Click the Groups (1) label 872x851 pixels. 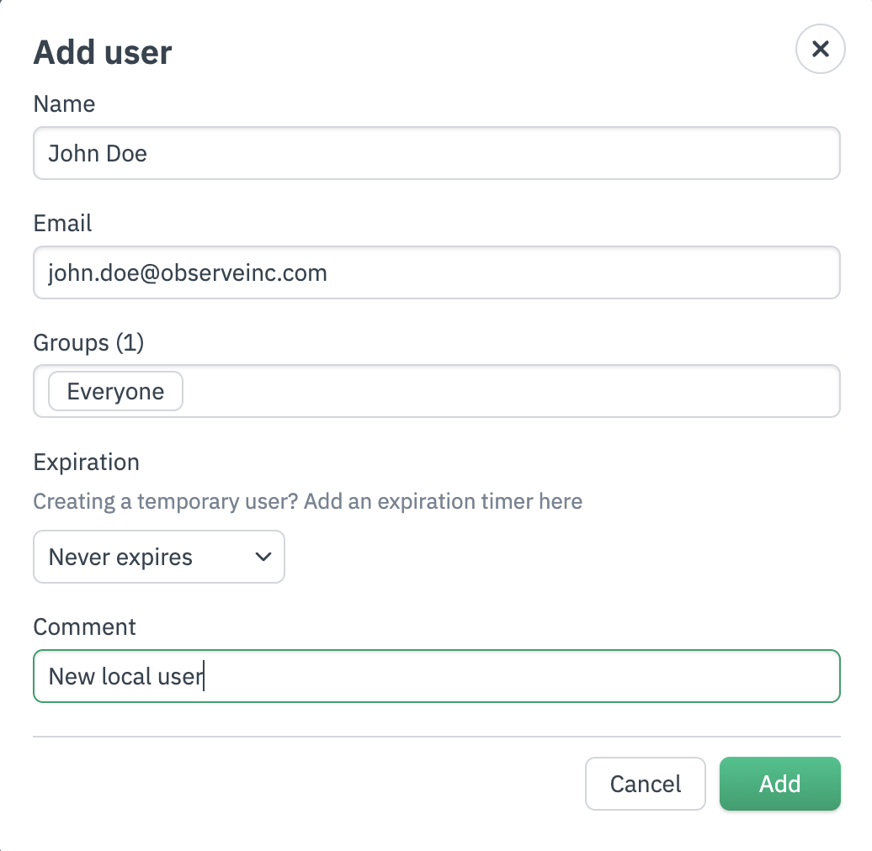(88, 343)
